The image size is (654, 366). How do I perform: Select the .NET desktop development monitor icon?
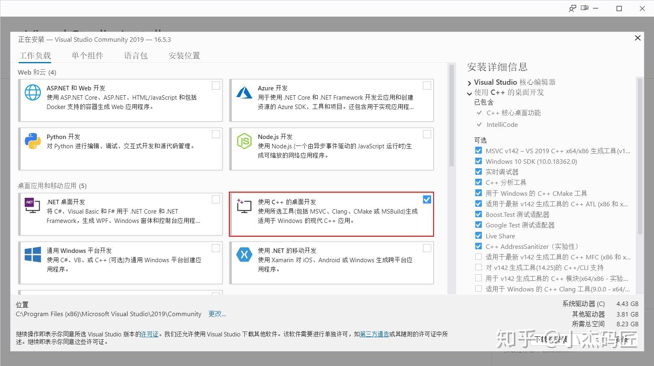point(32,205)
